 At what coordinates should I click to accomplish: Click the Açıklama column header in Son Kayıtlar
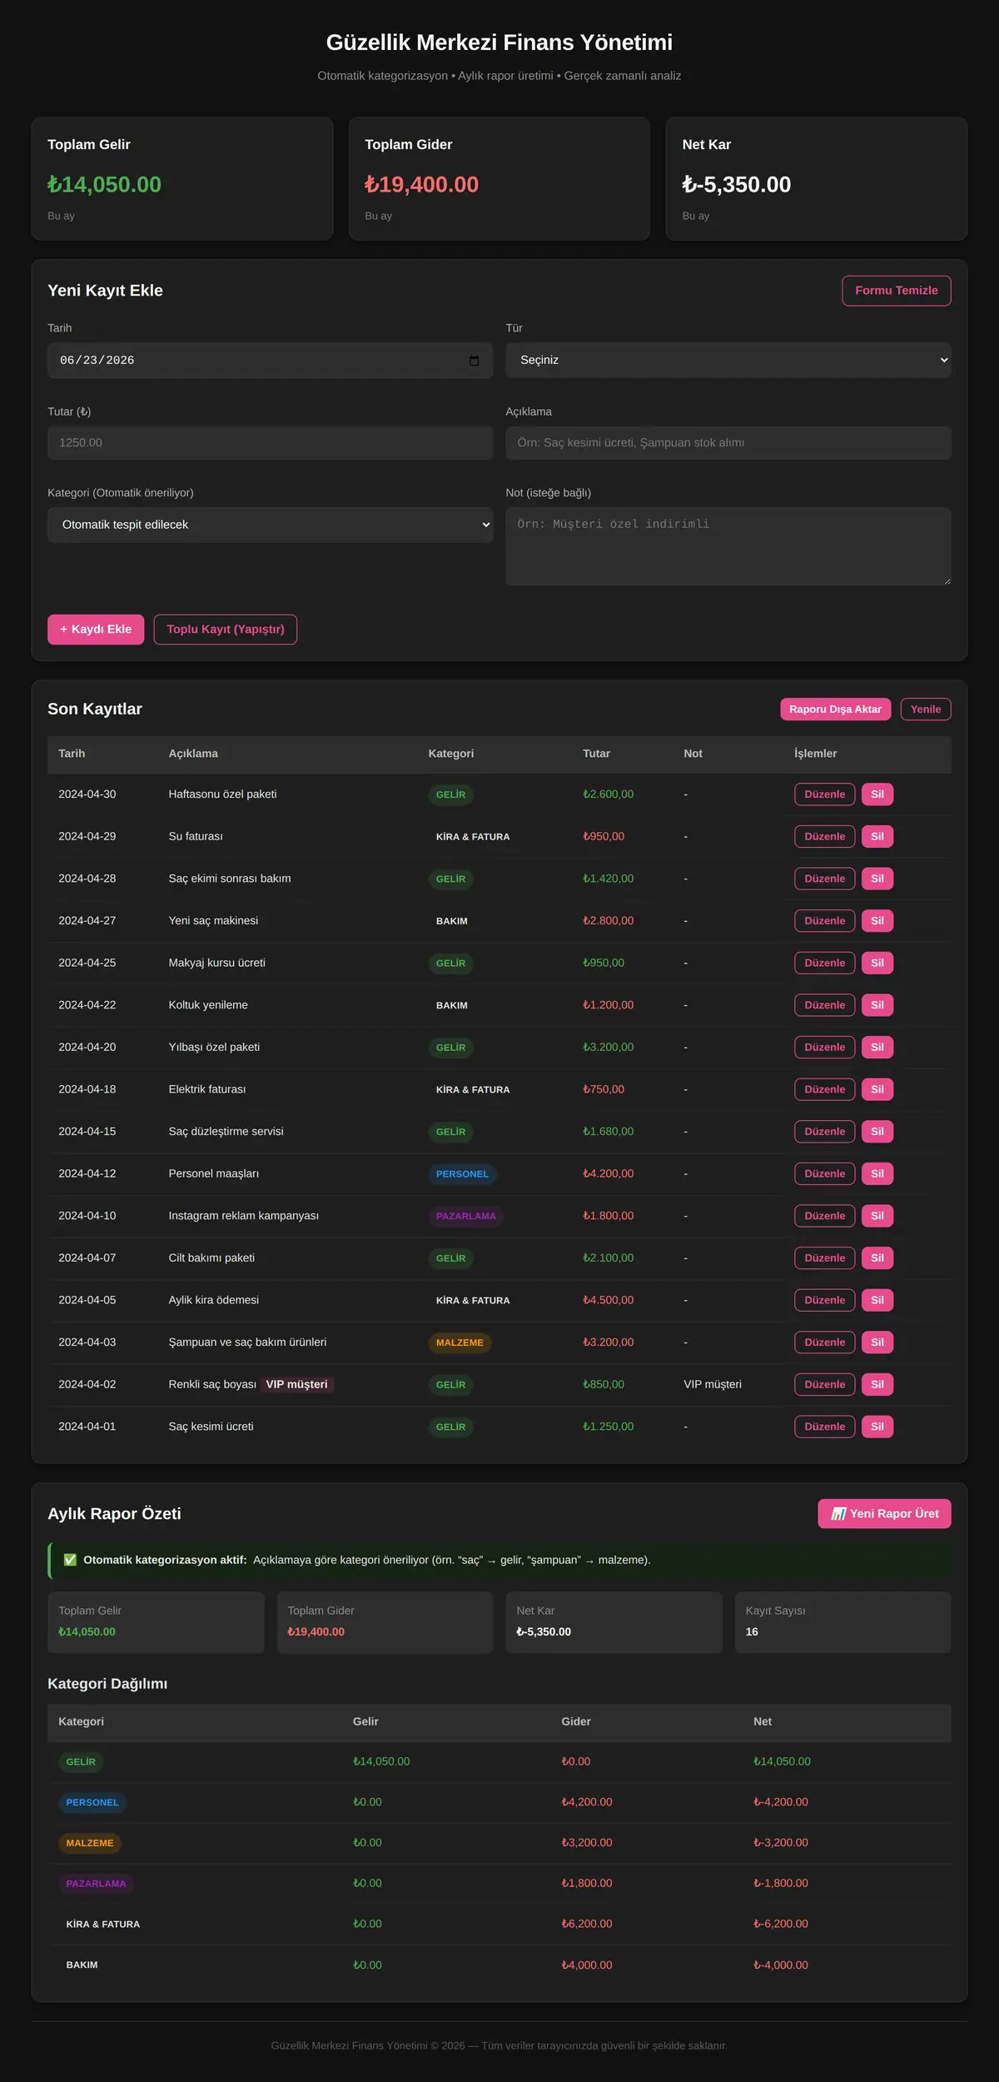click(193, 754)
